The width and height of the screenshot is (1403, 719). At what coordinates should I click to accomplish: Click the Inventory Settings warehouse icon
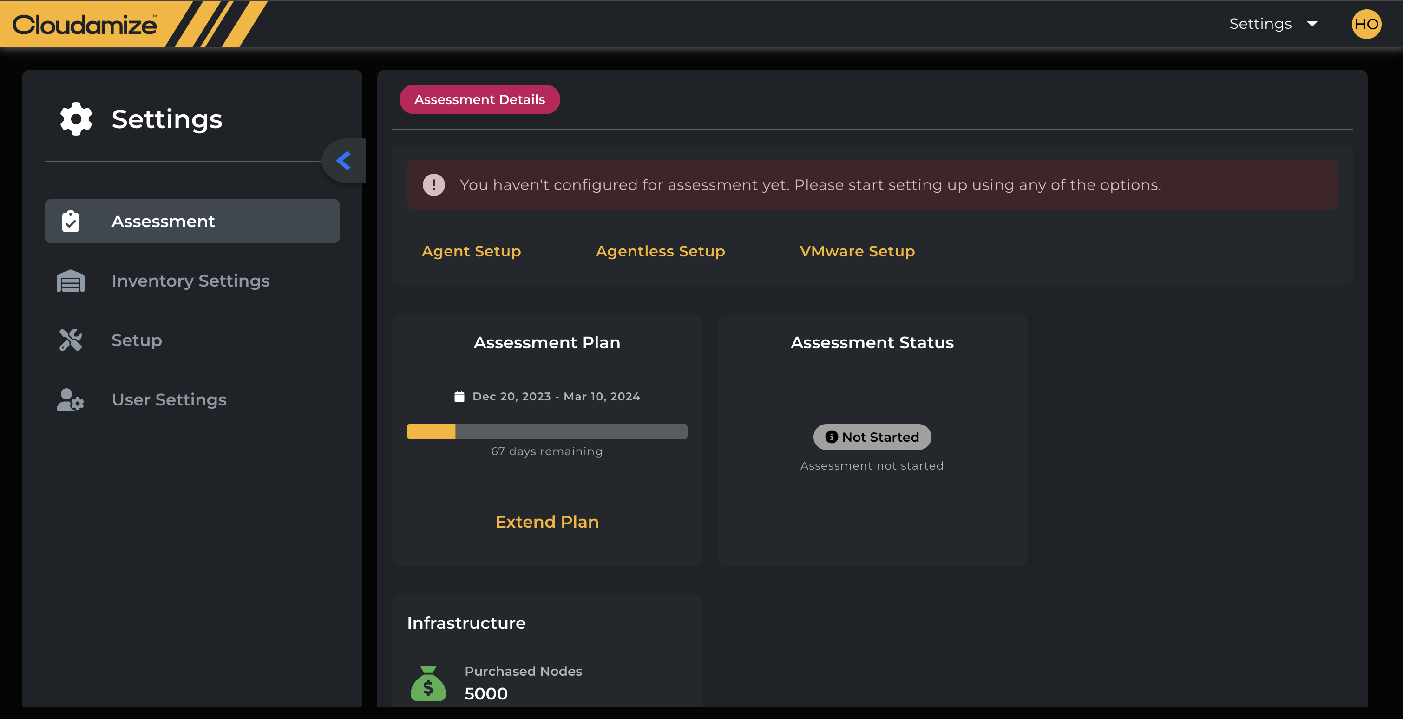tap(70, 281)
